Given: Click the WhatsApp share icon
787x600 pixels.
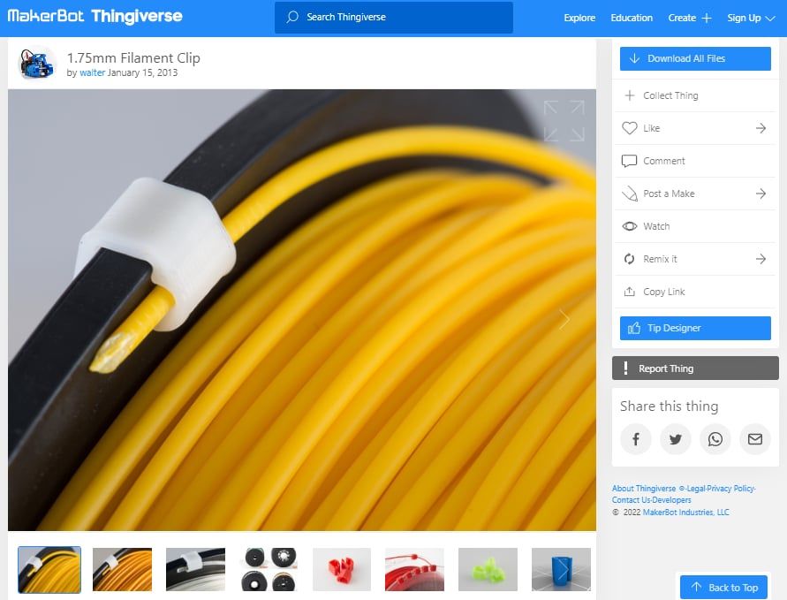Looking at the screenshot, I should 715,439.
